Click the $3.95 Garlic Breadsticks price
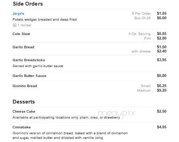This screenshot has height=142, width=179. click(162, 60)
